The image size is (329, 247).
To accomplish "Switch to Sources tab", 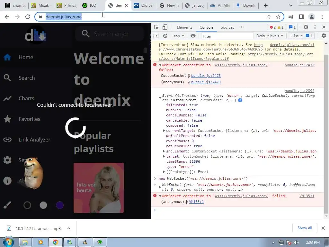I will [x=227, y=27].
